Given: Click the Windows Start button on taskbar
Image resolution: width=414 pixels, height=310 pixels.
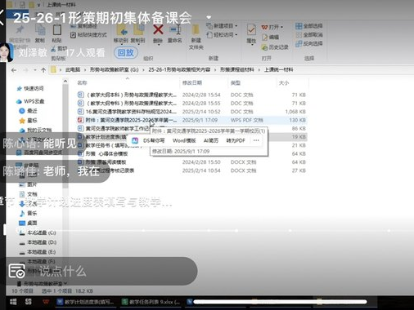Looking at the screenshot, I should [13, 302].
